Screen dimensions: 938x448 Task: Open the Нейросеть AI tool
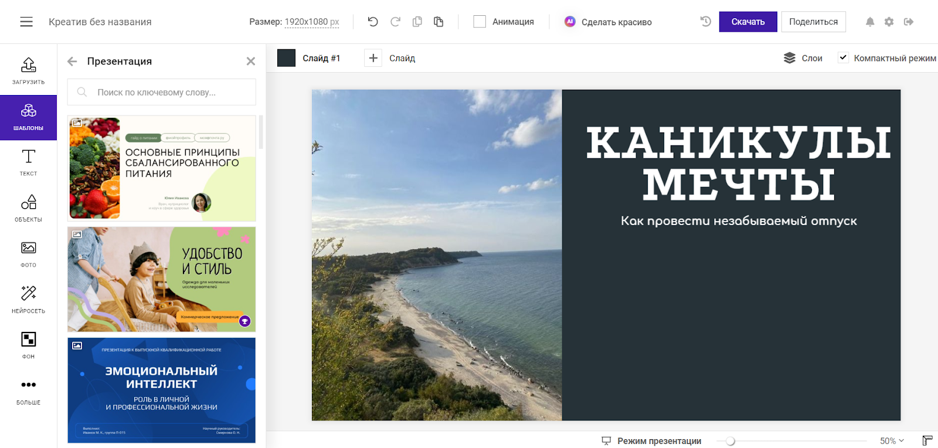(x=28, y=299)
